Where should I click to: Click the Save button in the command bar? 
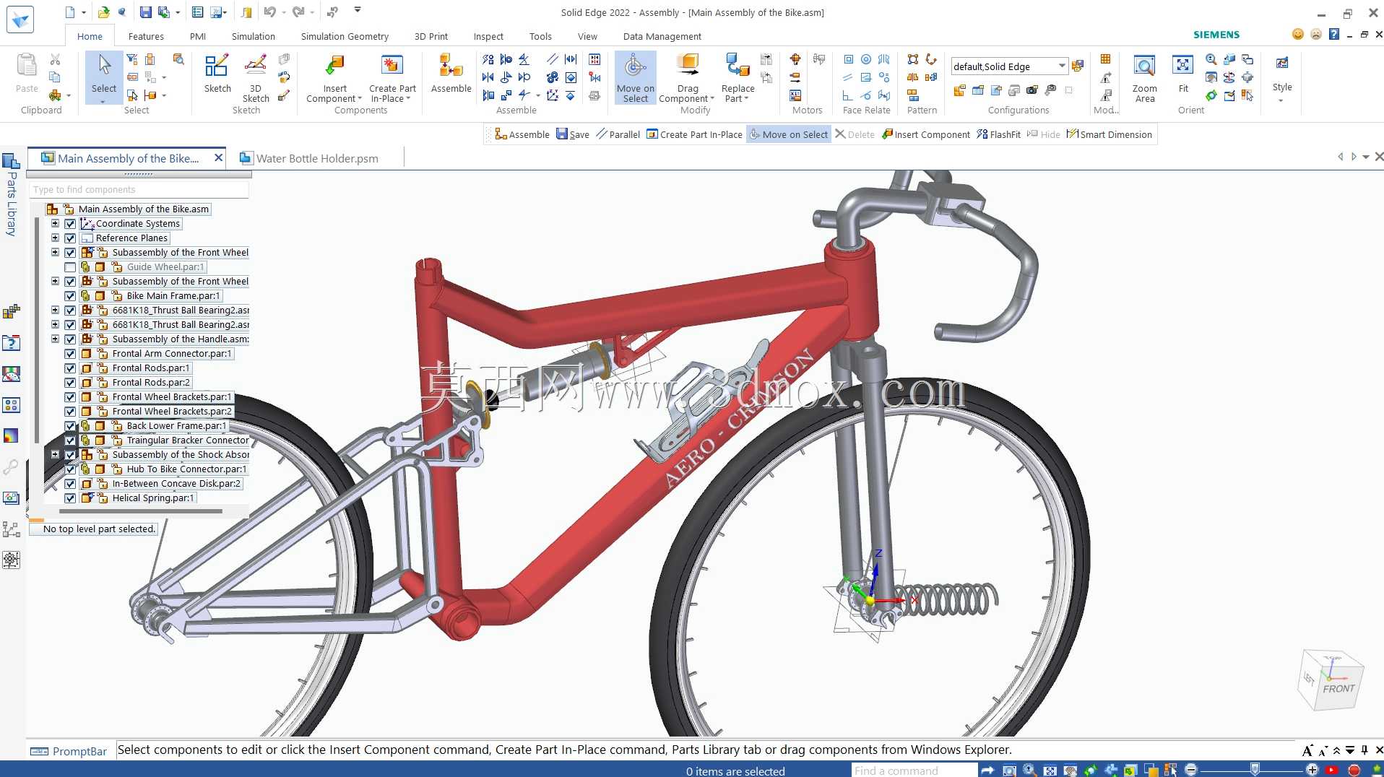click(x=573, y=134)
